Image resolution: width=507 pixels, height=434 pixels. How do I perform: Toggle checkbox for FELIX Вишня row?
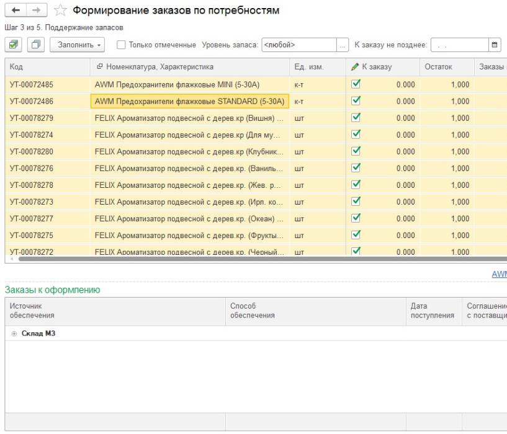356,117
